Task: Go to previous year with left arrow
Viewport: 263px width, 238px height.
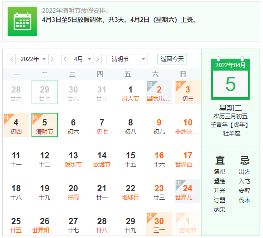Action: click(x=11, y=59)
